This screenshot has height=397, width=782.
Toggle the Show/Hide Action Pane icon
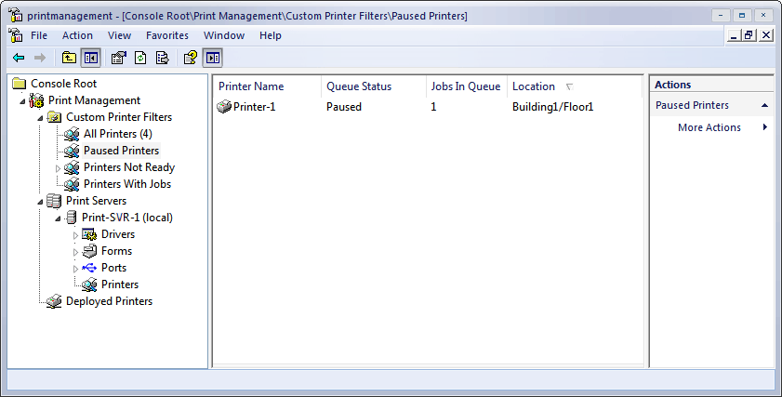point(212,58)
